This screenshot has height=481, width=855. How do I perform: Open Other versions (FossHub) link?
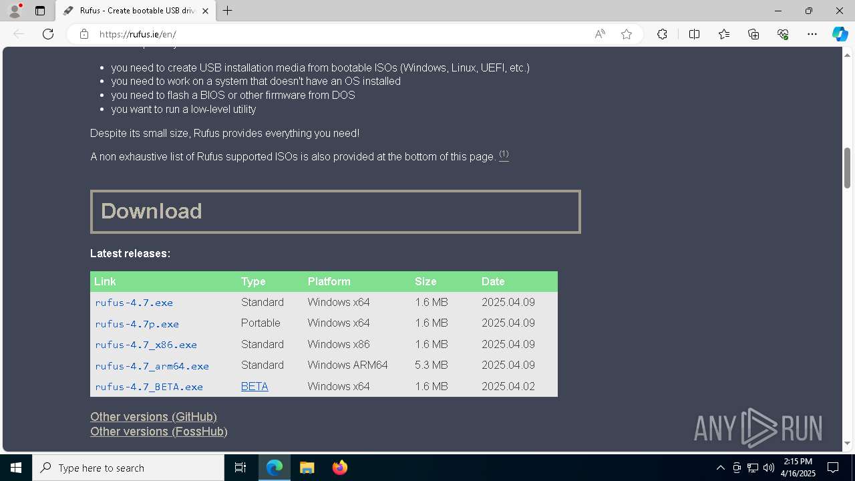[x=159, y=432]
